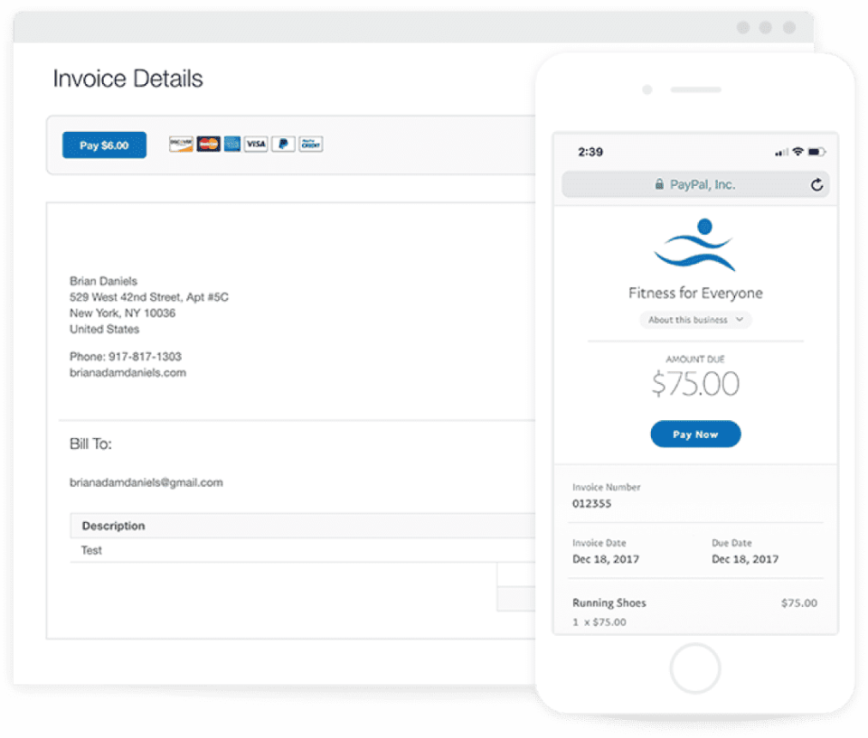Open the business details chevron on mobile
The image size is (868, 738).
coord(739,320)
